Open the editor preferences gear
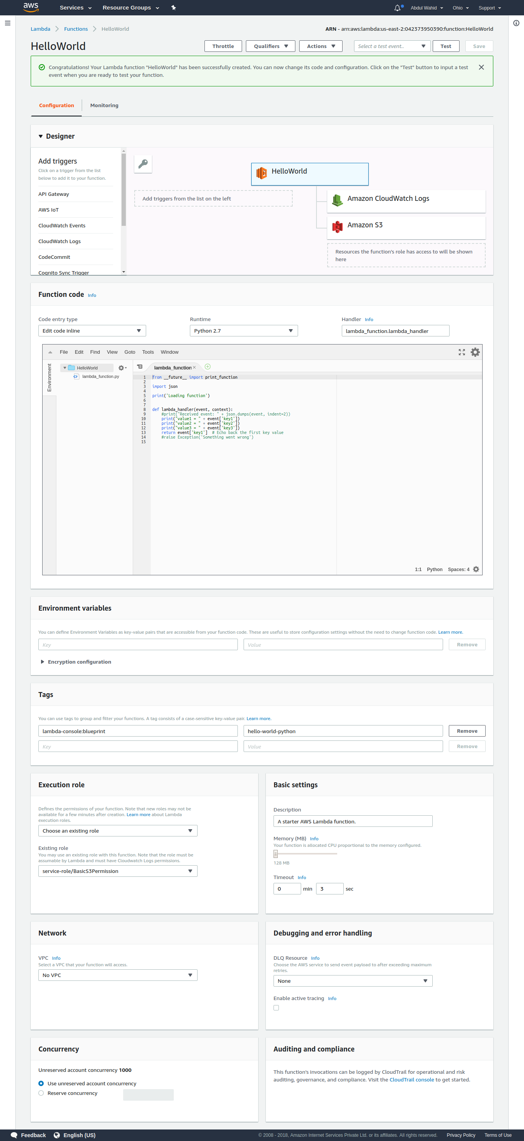Image resolution: width=524 pixels, height=1141 pixels. click(475, 352)
